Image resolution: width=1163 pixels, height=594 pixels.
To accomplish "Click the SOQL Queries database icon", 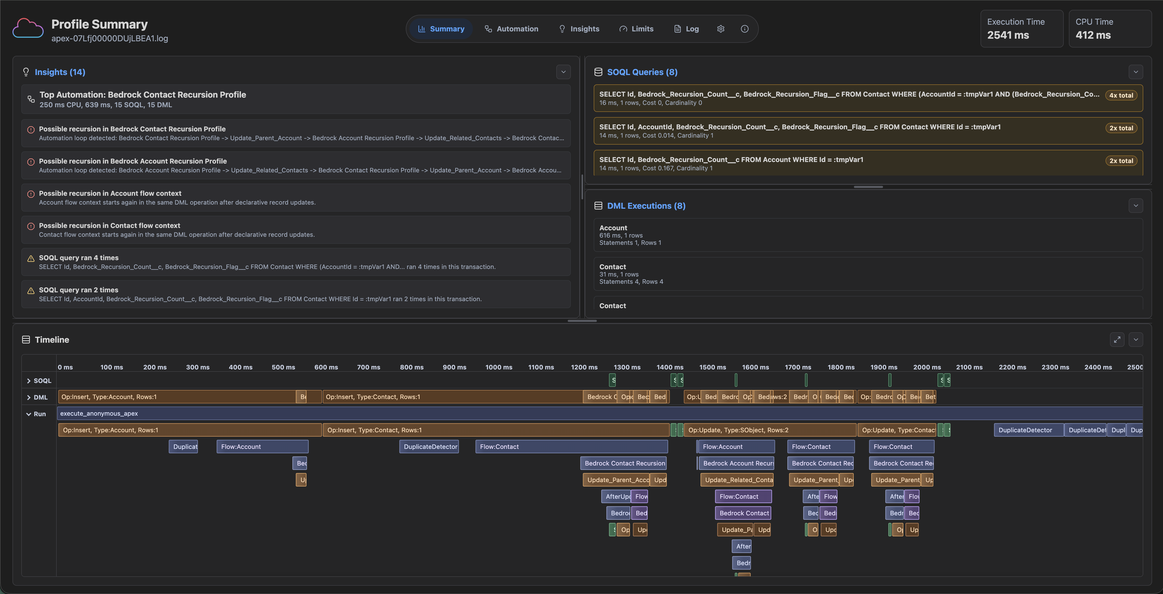I will point(598,72).
